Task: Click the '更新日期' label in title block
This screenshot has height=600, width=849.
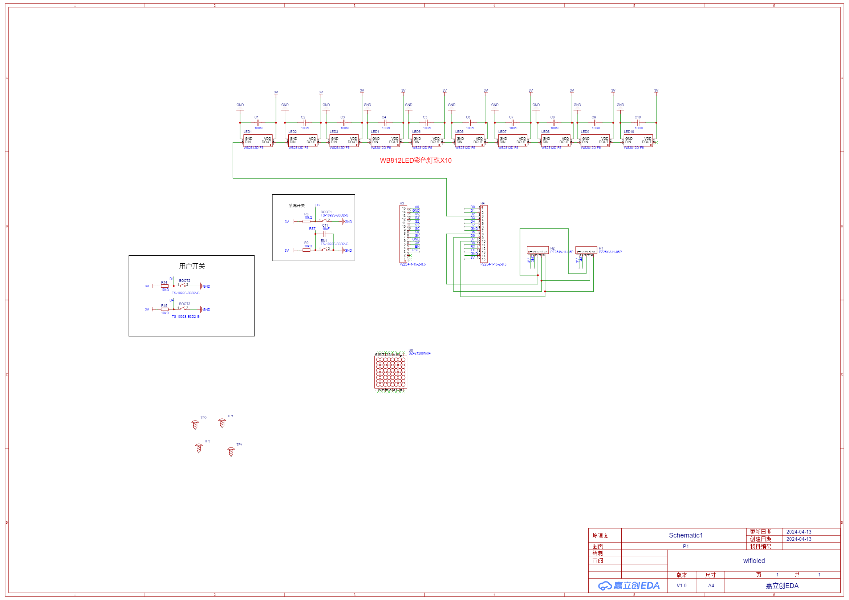Action: click(x=761, y=532)
